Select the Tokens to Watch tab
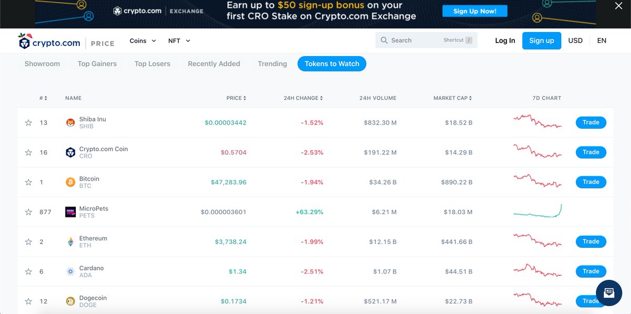Screen dimensions: 631x314 click(332, 64)
